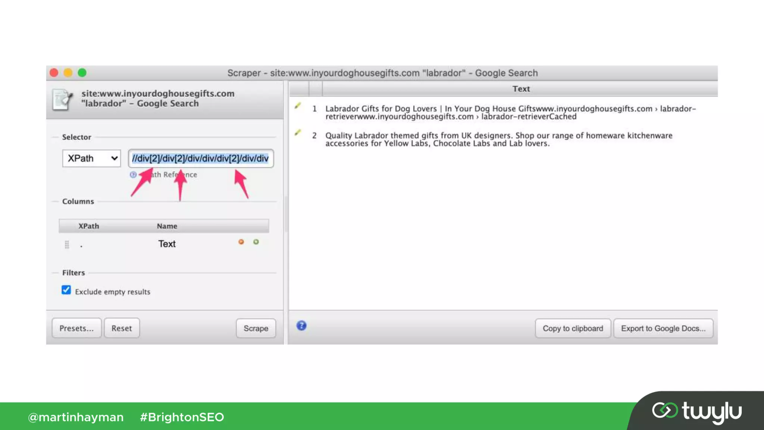Click the XPath expression input field
This screenshot has height=430, width=764.
click(201, 158)
